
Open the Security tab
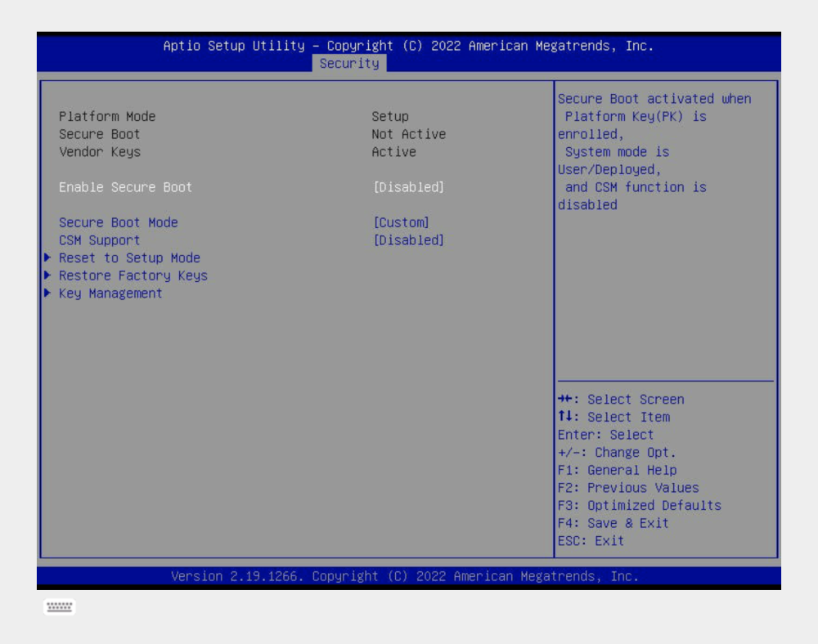click(x=349, y=64)
